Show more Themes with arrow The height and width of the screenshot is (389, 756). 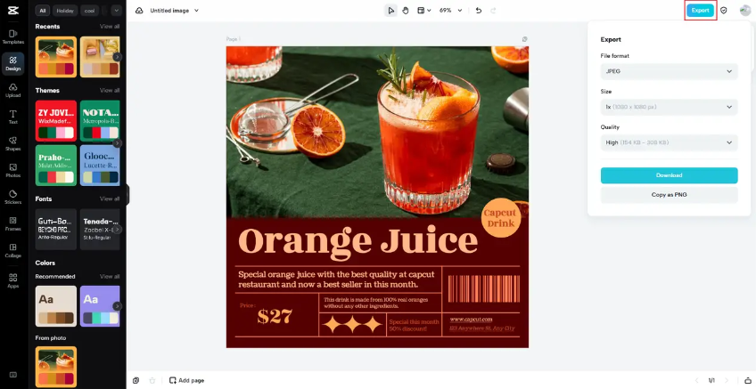(x=117, y=143)
